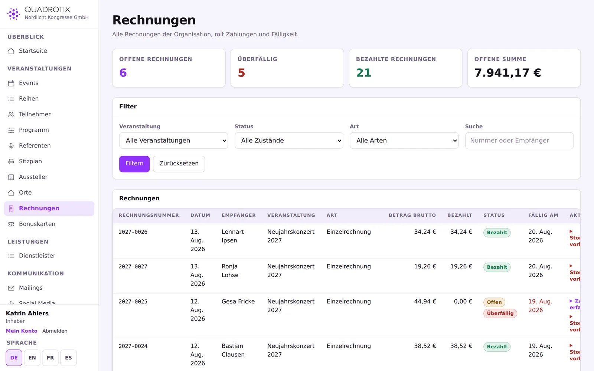Screen dimensions: 594x371
Task: Open the Sitzplan section
Action: click(x=49, y=161)
